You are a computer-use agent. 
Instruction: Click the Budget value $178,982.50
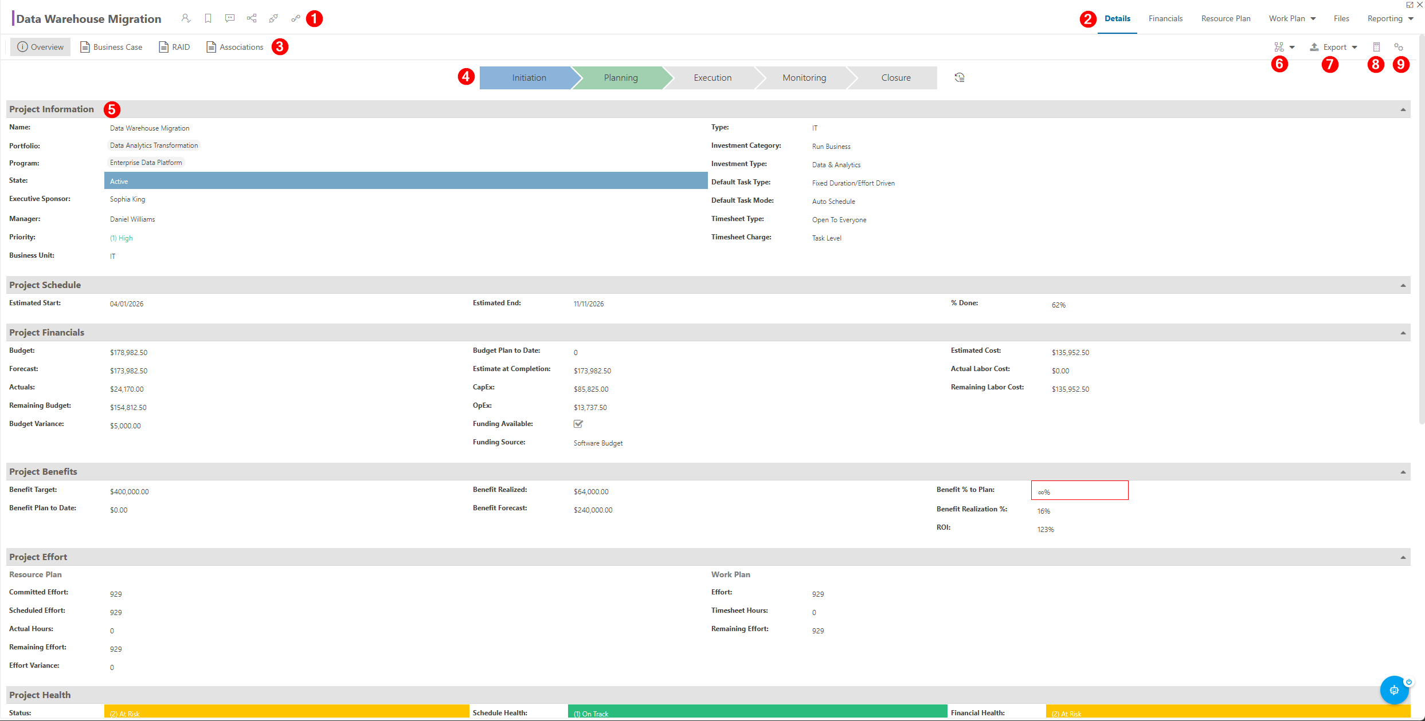click(128, 352)
